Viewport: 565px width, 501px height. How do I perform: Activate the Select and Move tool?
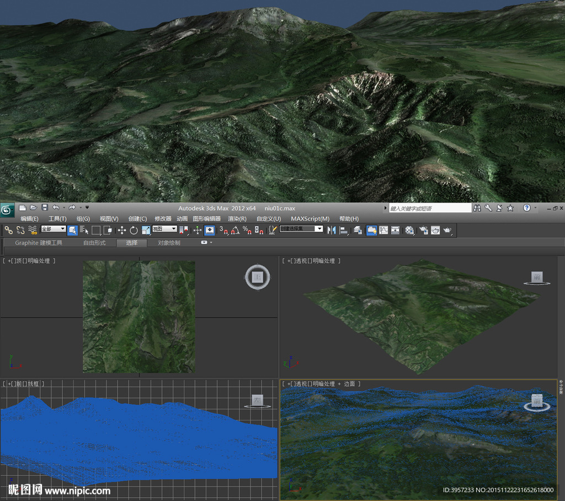(x=122, y=230)
